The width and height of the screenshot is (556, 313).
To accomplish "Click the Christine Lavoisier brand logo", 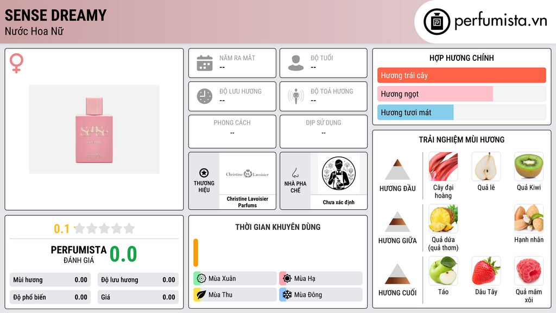I will [248, 174].
